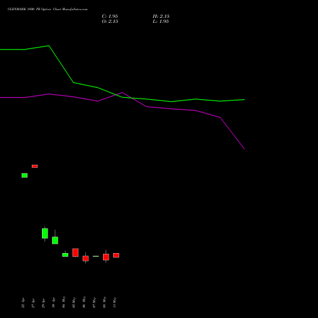This screenshot has width=318, height=318.
Task: Select the low value L: 1.95
Action: coord(161,22)
